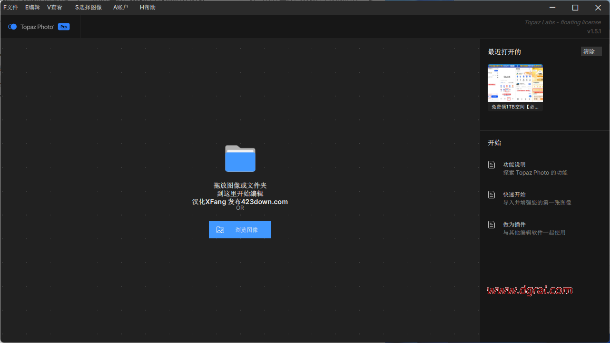
Task: Click Topaz Labs - floating license text
Action: tap(563, 22)
